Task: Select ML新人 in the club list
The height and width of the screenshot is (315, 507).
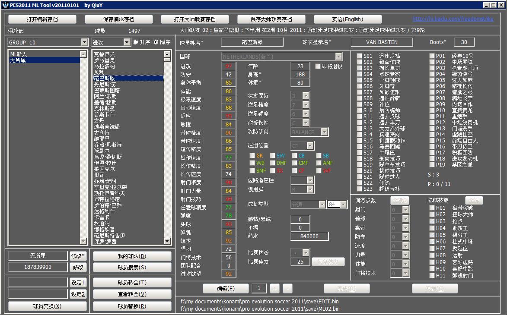Action: coord(19,54)
